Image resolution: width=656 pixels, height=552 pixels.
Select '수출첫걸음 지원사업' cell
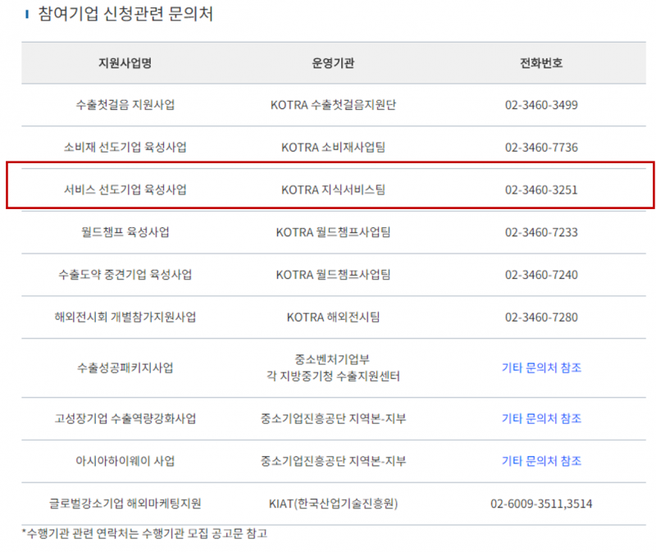[x=125, y=105]
